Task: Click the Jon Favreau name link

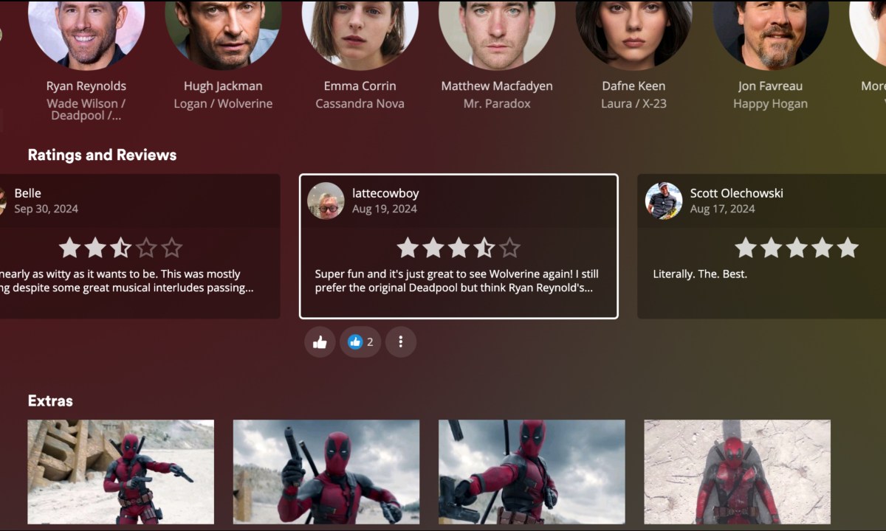Action: [x=771, y=86]
